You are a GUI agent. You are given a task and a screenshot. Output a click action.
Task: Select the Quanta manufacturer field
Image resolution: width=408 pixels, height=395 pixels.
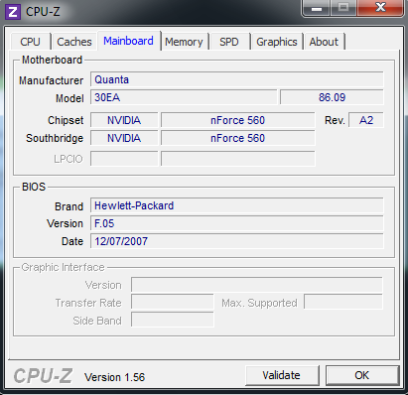coord(237,79)
